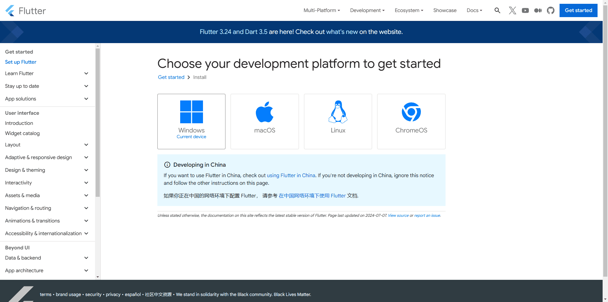Open privacy footer link
608x302 pixels.
click(113, 294)
